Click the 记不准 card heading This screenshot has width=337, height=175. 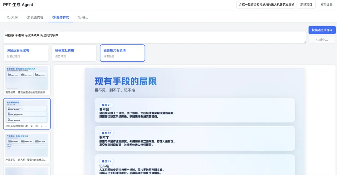tap(104, 166)
